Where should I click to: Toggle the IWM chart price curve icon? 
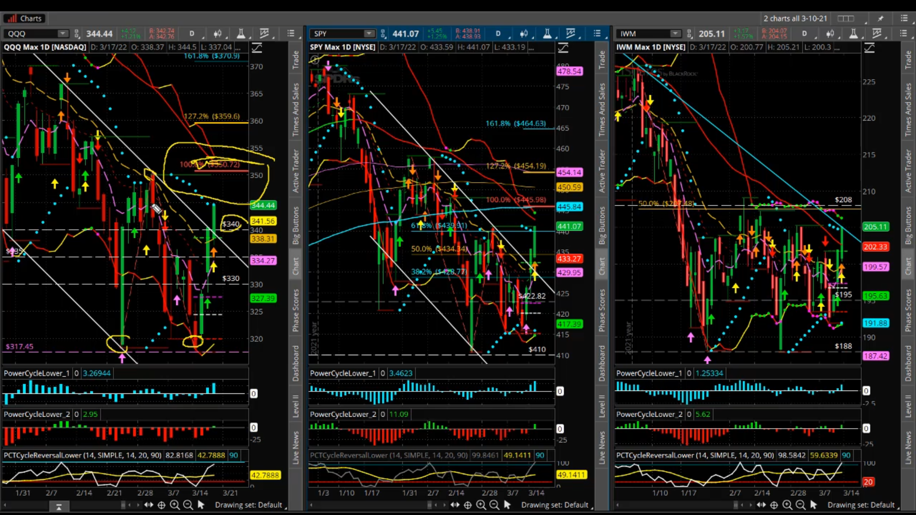pos(869,47)
